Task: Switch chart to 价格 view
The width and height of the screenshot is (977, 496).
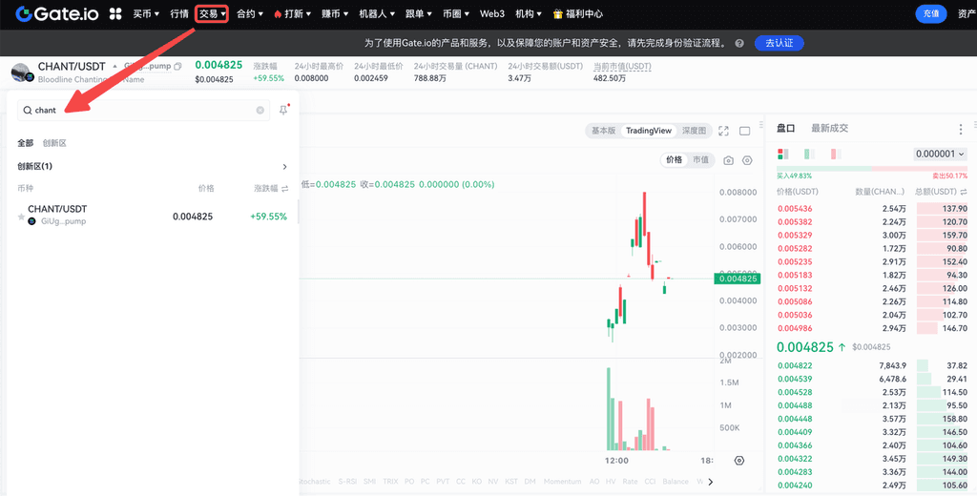Action: tap(675, 159)
